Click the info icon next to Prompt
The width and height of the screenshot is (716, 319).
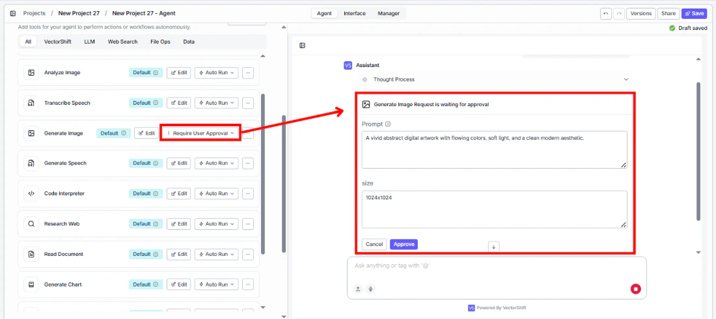388,124
